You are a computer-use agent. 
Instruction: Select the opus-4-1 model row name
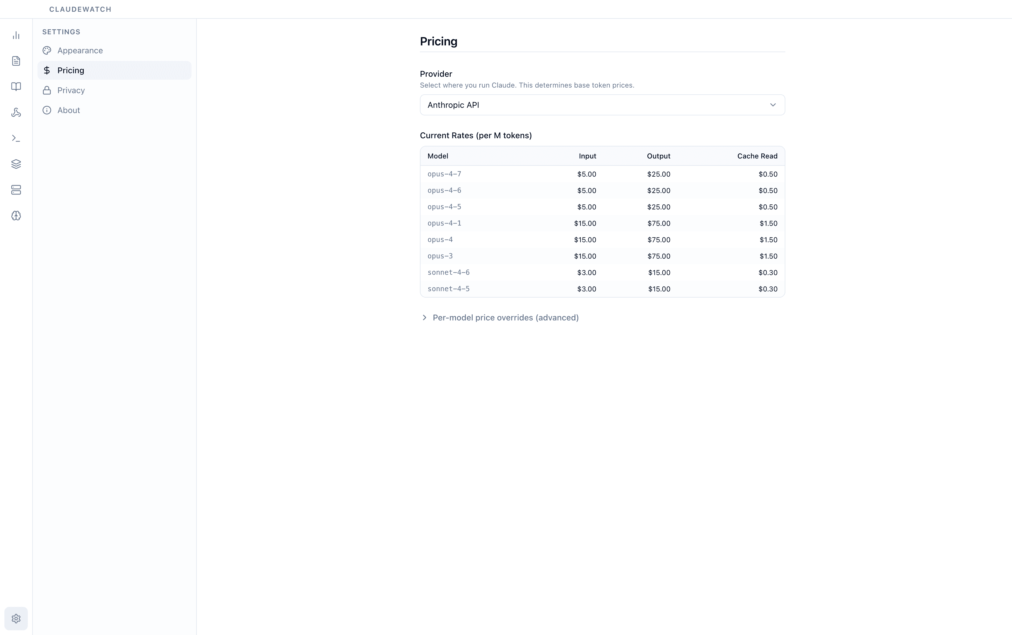(444, 223)
